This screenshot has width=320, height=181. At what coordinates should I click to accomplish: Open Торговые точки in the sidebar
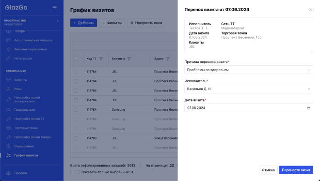[x=26, y=128]
